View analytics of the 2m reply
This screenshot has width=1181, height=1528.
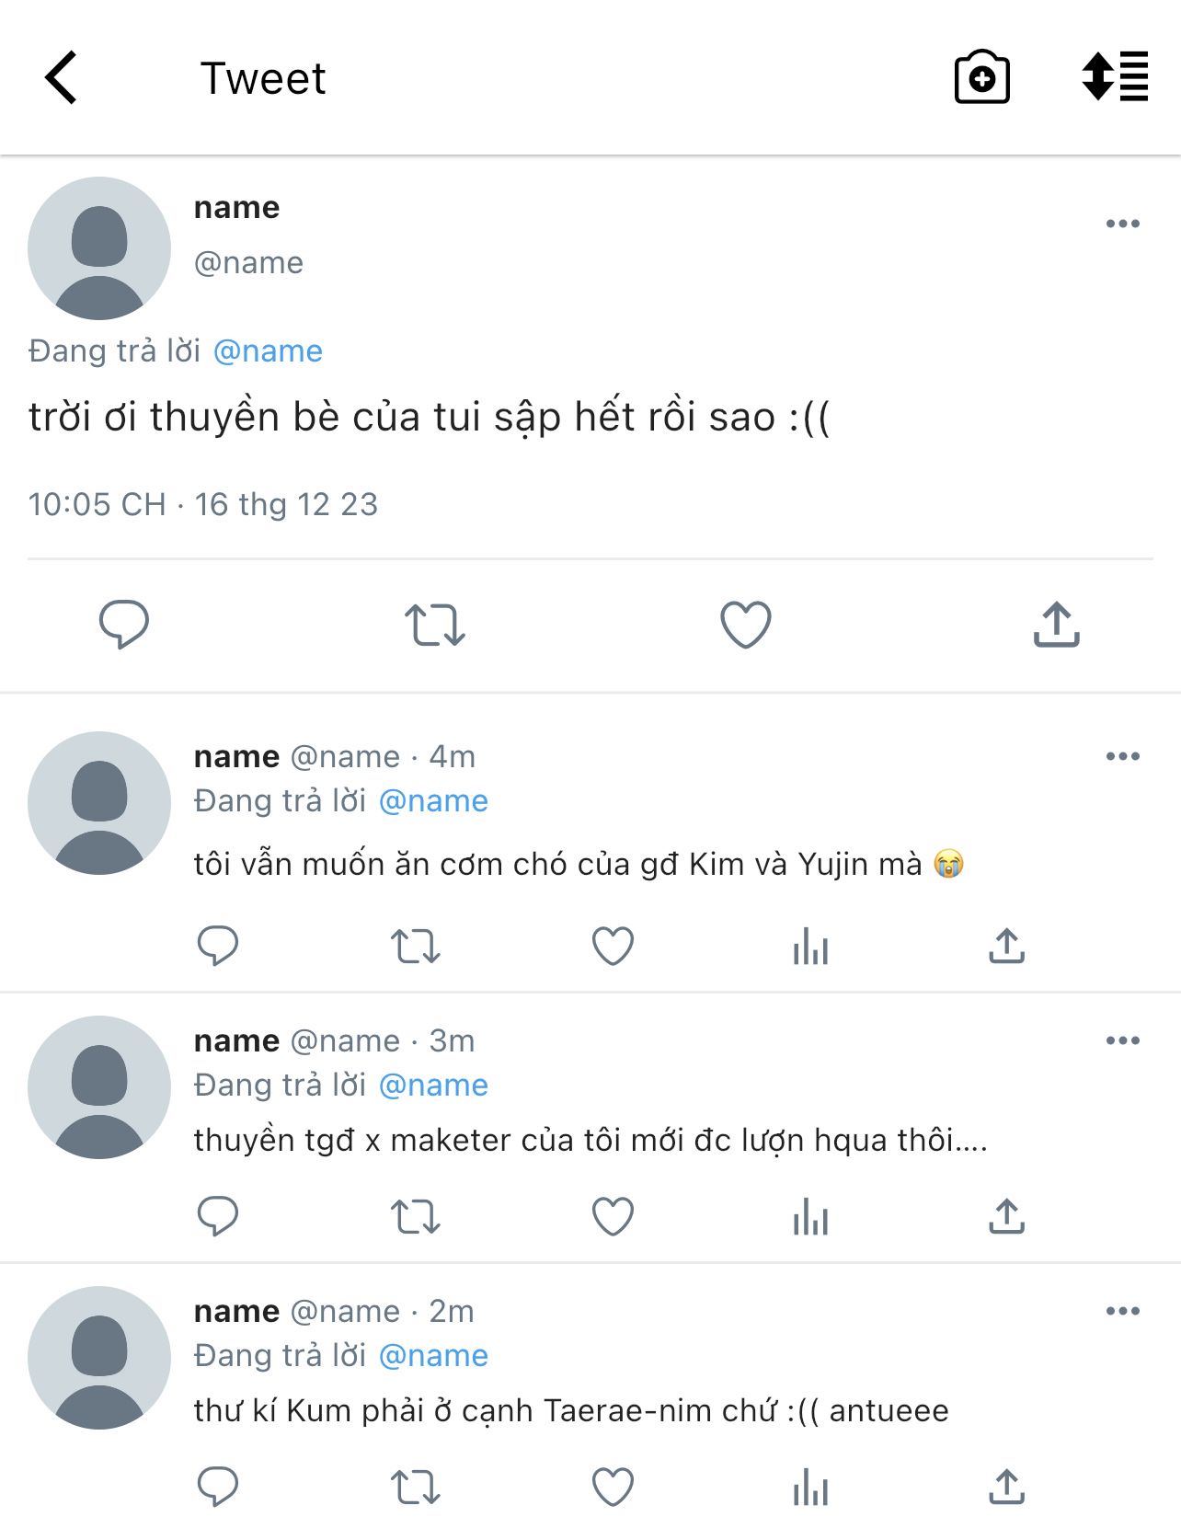tap(810, 1487)
